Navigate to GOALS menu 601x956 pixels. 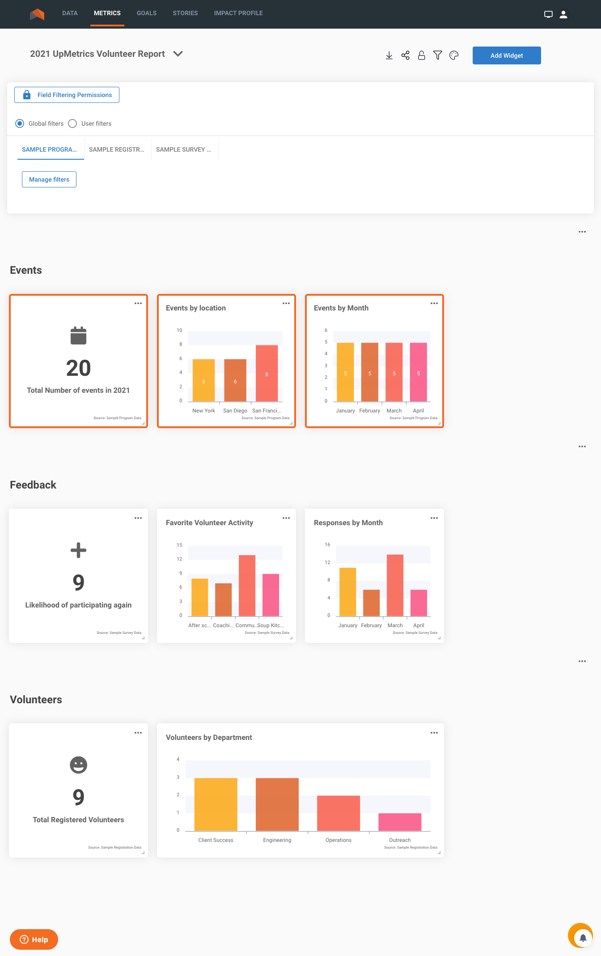[x=147, y=13]
